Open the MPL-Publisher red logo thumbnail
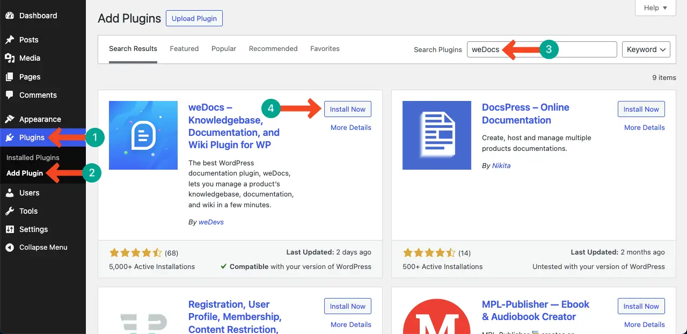The image size is (687, 334). click(437, 316)
